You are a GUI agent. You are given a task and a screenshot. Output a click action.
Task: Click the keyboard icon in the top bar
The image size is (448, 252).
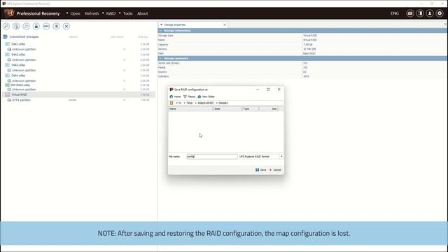point(410,13)
